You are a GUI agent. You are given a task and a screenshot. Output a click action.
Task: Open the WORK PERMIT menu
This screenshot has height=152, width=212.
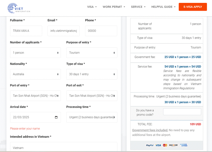114,7
